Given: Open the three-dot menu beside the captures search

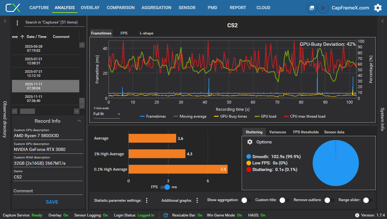Looking at the screenshot, I should tap(17, 23).
